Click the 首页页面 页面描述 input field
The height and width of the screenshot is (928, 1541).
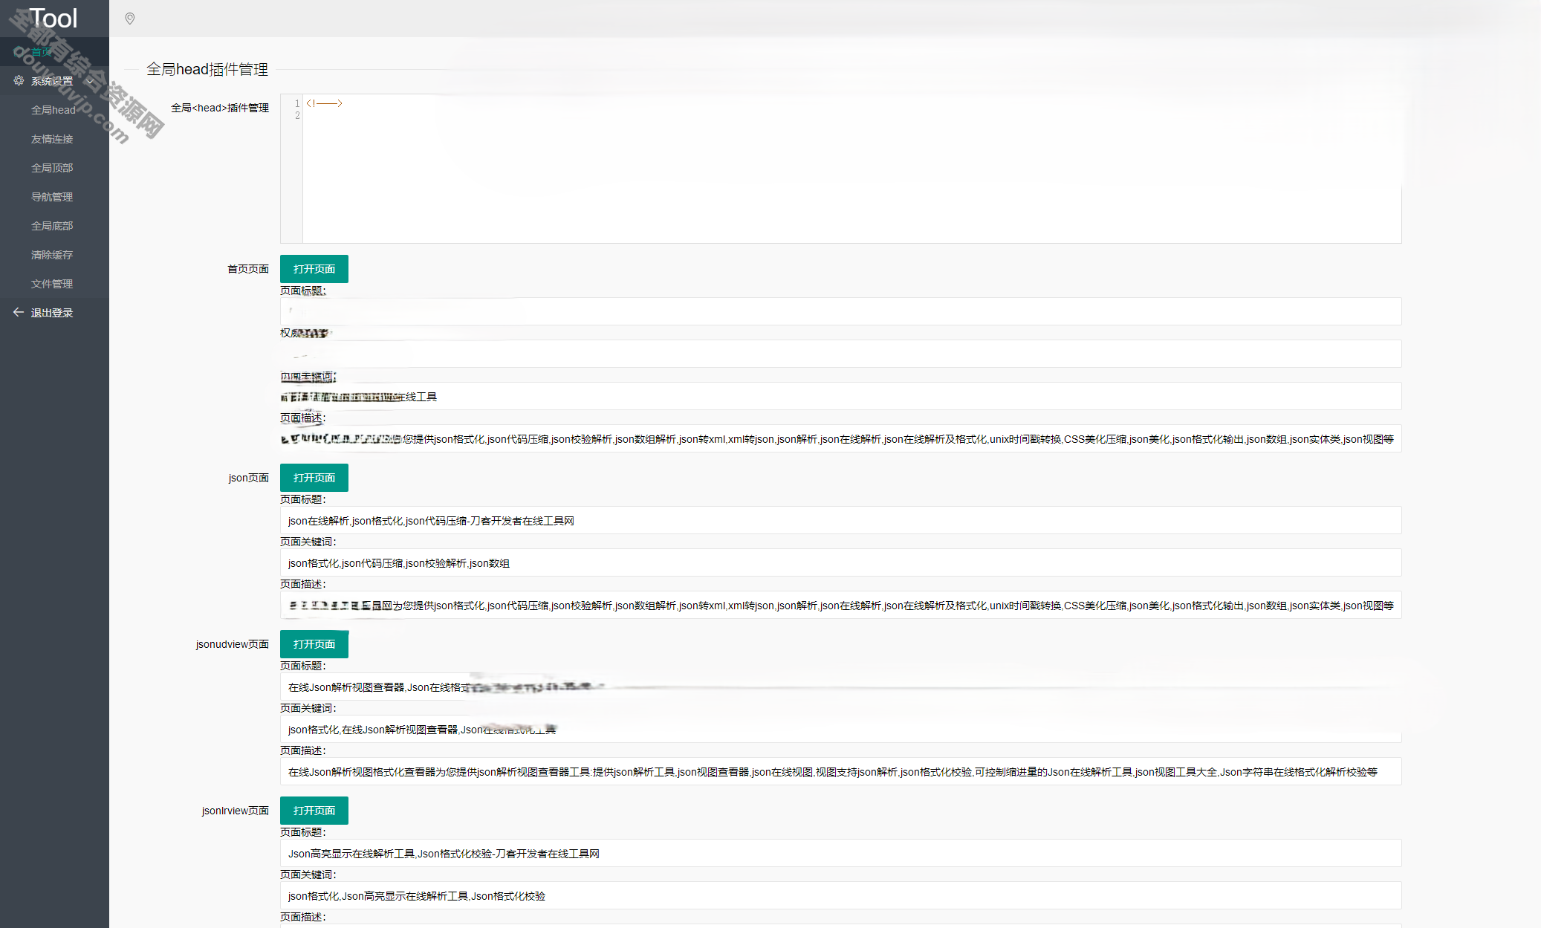point(841,438)
